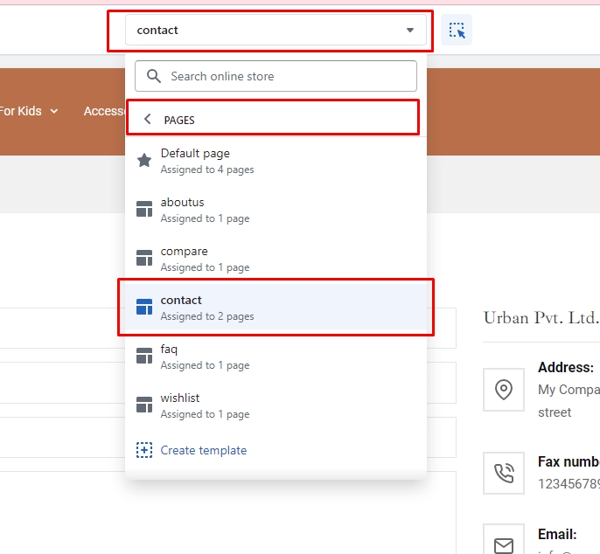Screen dimensions: 600x554
Task: Select the contact template entry
Action: (276, 307)
